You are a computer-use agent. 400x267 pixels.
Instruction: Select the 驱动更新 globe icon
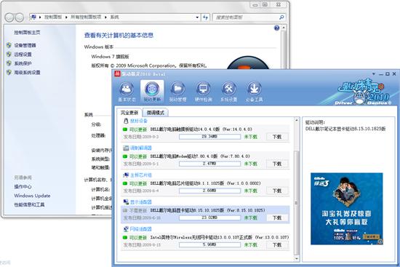pyautogui.click(x=152, y=89)
